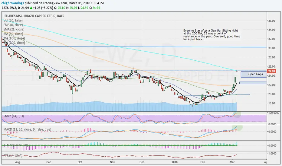Click the Mar time axis label

(x=232, y=162)
